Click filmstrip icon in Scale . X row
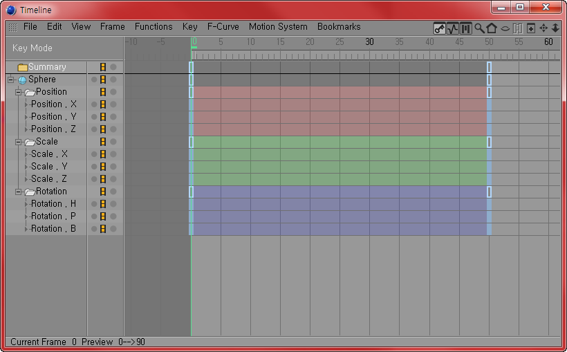567x352 pixels. tap(103, 154)
